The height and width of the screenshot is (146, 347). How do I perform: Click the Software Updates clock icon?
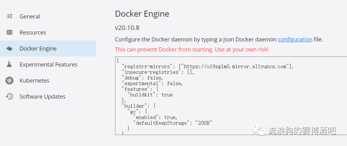pos(10,96)
